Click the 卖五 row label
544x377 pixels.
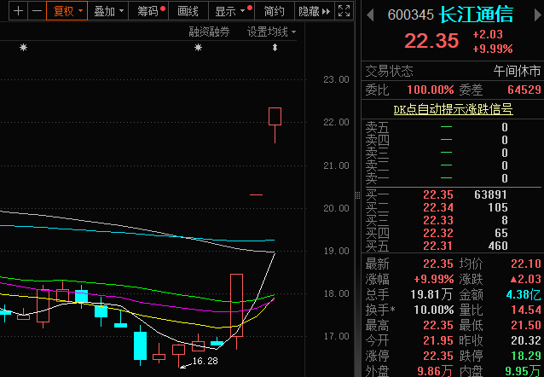377,127
